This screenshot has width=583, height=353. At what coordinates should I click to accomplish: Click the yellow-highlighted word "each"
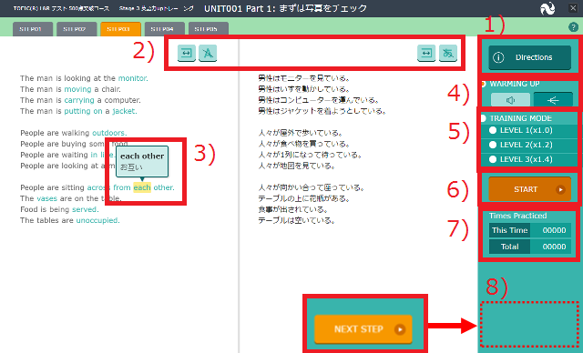click(142, 187)
